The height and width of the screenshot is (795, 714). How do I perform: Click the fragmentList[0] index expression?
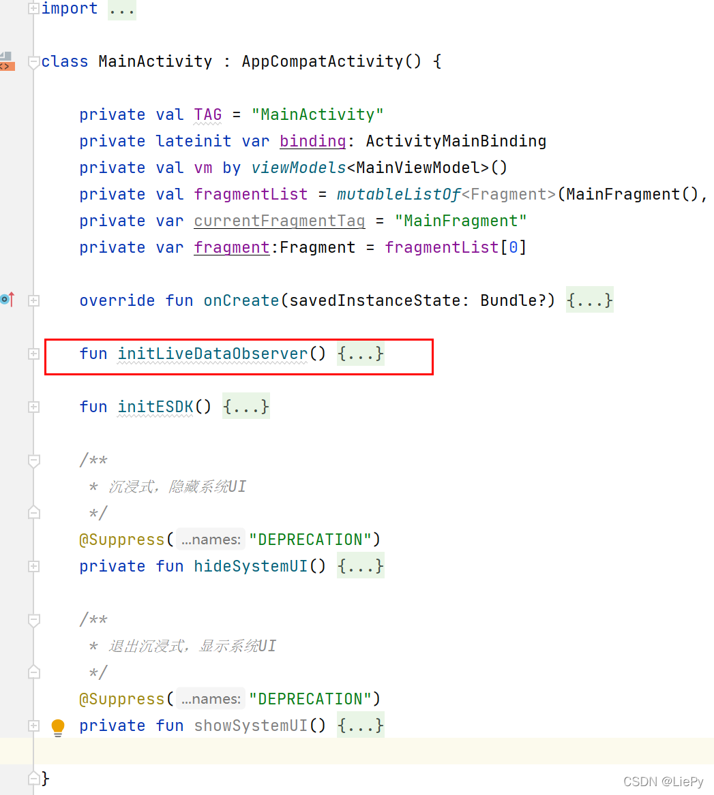pyautogui.click(x=456, y=247)
